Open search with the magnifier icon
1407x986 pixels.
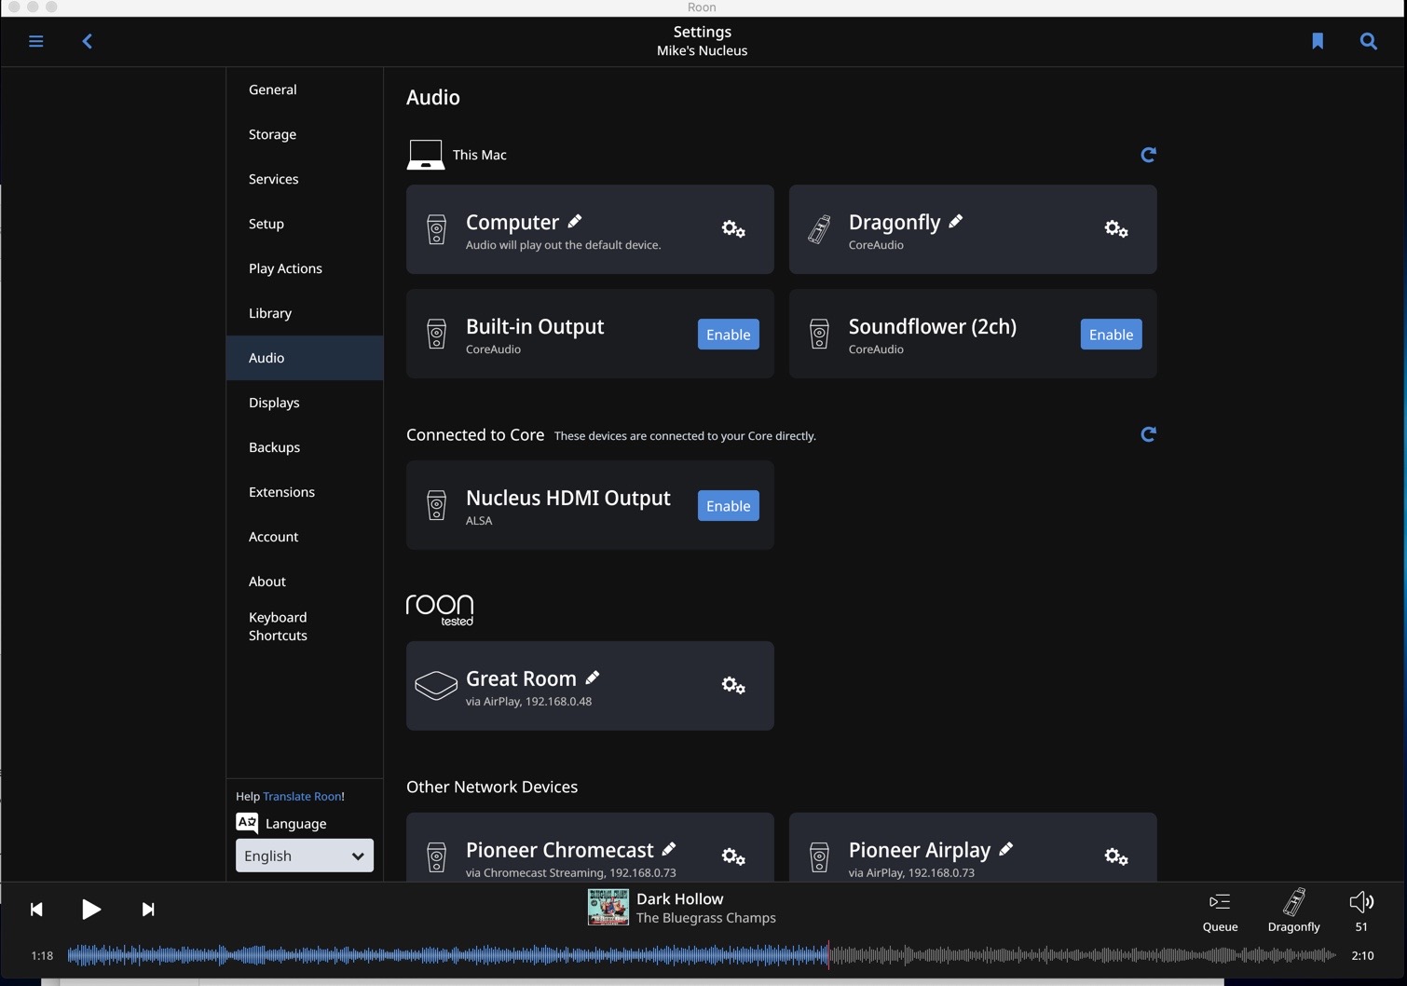[x=1369, y=41]
